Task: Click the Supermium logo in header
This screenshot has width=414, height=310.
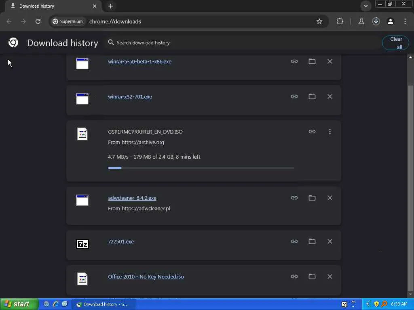Action: click(x=13, y=42)
